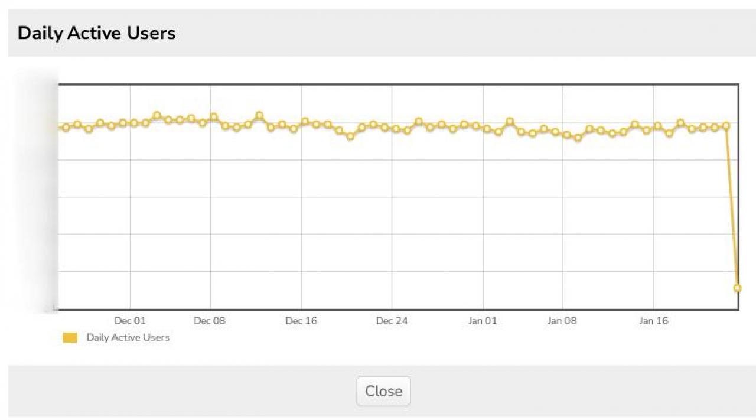Viewport: 756px width, 420px height.
Task: Select the Dec 08 axis label
Action: (210, 321)
